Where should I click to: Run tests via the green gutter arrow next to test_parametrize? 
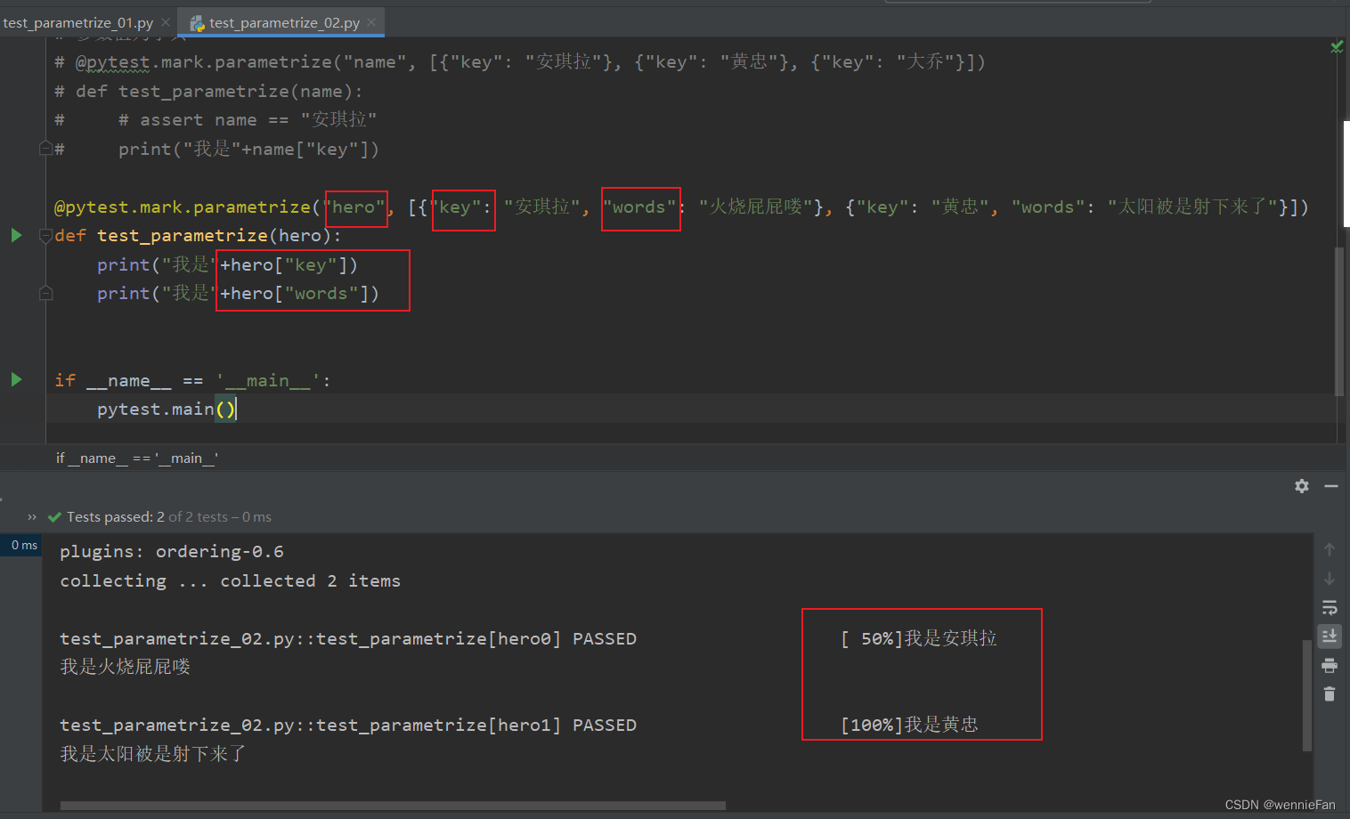15,235
